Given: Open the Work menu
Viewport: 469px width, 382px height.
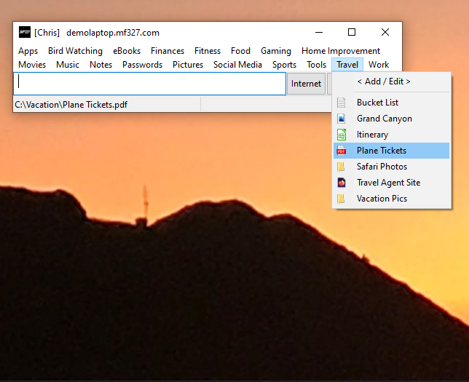Looking at the screenshot, I should (379, 65).
